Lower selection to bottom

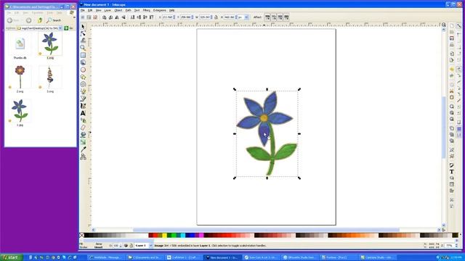pyautogui.click(x=132, y=17)
